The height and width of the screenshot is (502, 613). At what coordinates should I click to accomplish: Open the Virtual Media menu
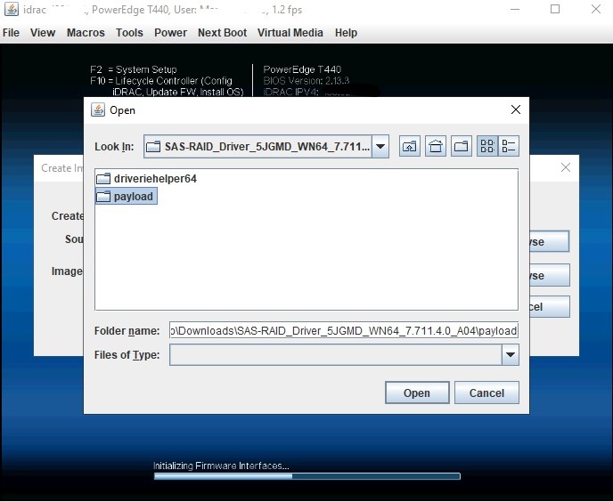click(290, 33)
